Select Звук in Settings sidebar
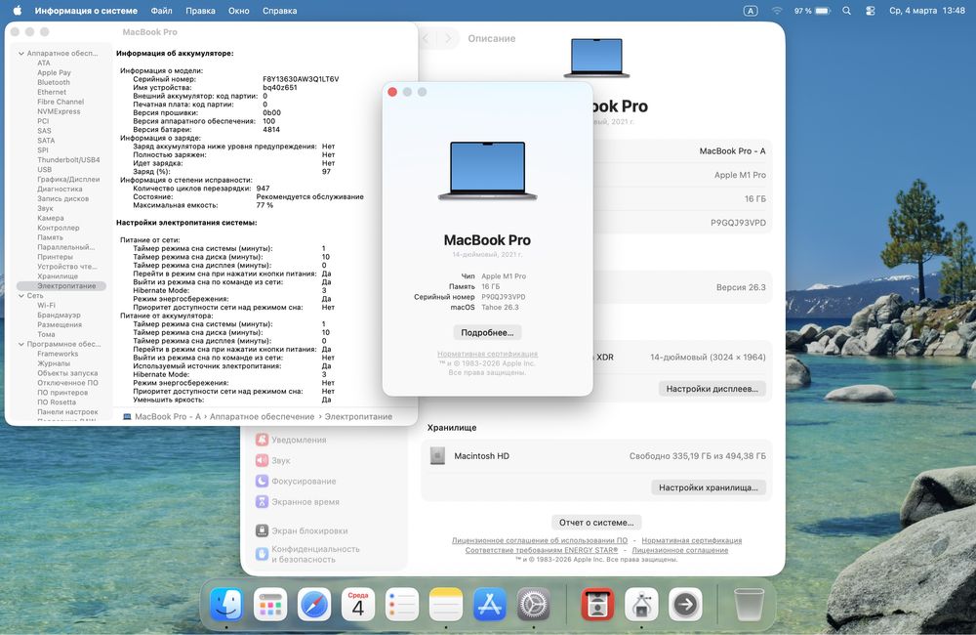976x635 pixels. pyautogui.click(x=273, y=460)
